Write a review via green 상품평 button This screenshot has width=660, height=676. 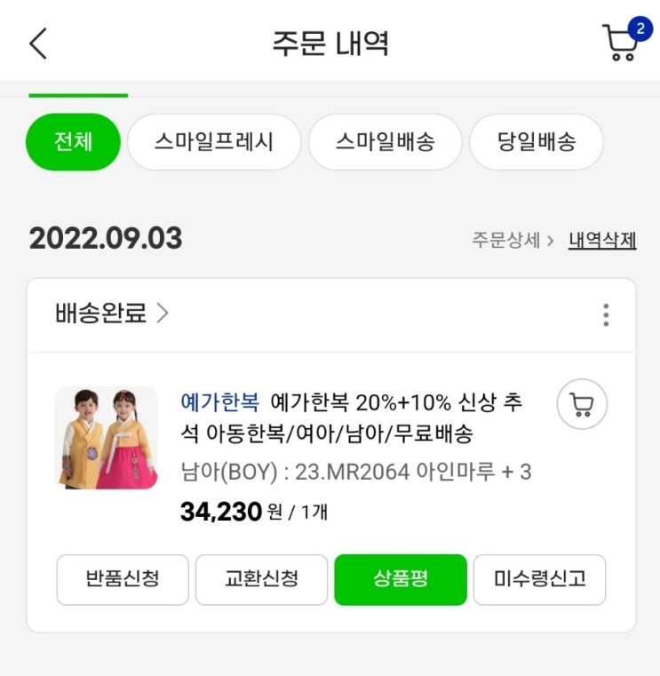click(x=400, y=580)
